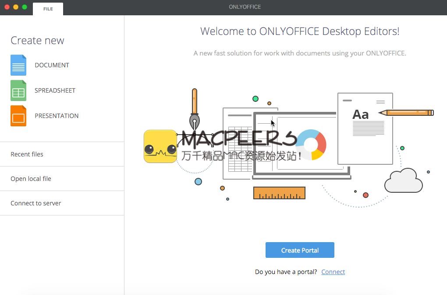Click the blue Document file icon
The width and height of the screenshot is (447, 295).
coord(18,65)
